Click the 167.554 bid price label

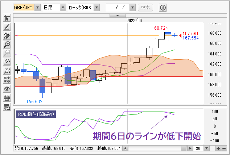point(190,38)
